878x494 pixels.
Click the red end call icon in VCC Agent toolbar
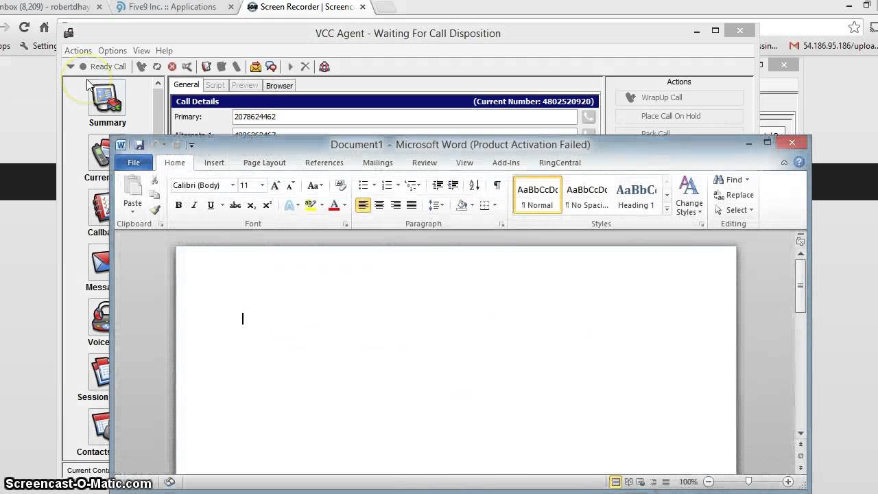pyautogui.click(x=172, y=67)
